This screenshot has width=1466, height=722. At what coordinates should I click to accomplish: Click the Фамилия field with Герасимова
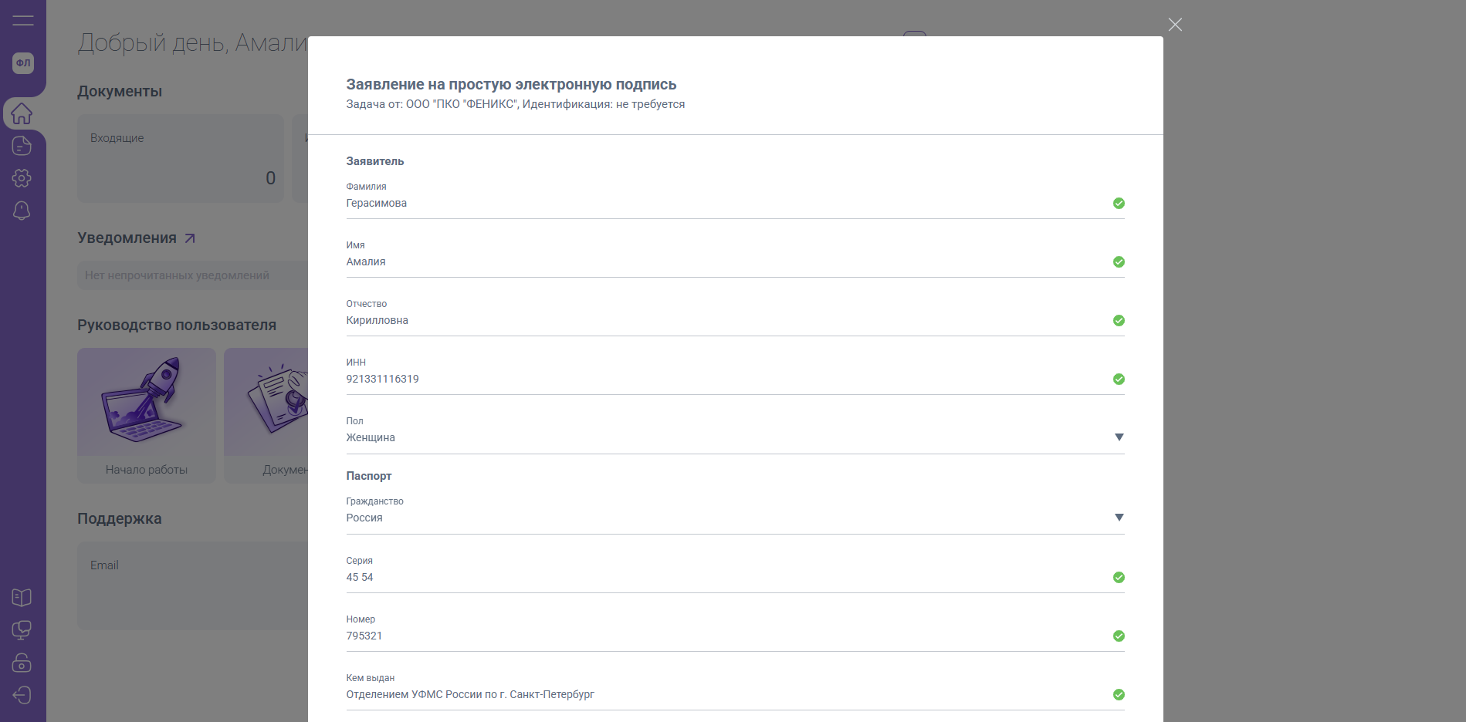pyautogui.click(x=726, y=204)
